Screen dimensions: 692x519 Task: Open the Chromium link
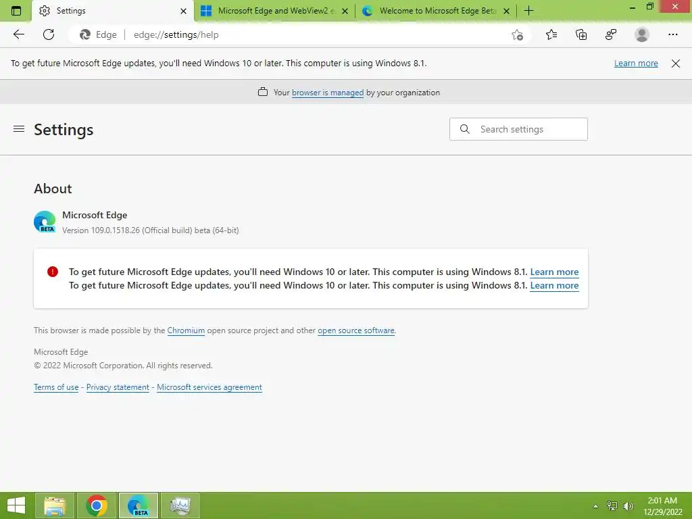click(x=186, y=330)
